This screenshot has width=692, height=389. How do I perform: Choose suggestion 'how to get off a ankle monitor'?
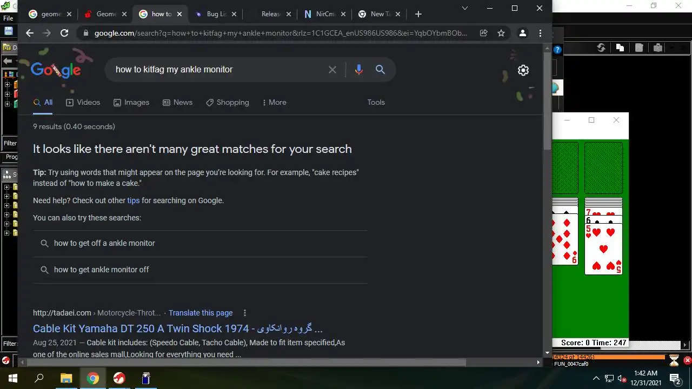pos(200,243)
